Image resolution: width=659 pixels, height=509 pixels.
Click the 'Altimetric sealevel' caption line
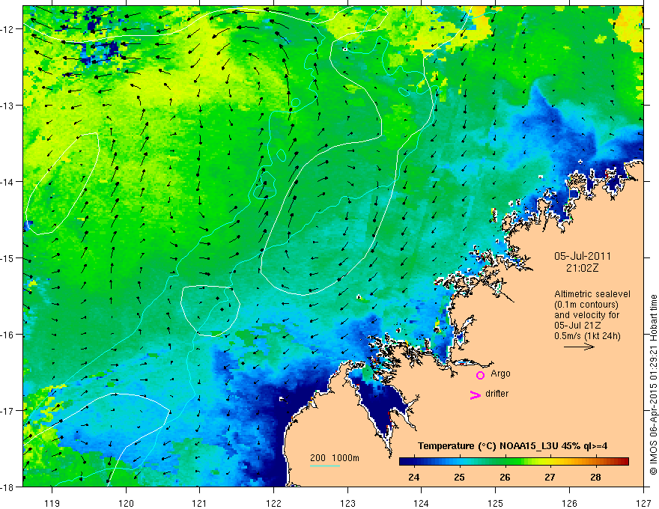(592, 294)
